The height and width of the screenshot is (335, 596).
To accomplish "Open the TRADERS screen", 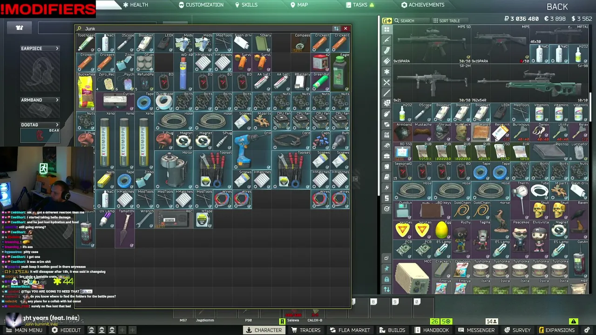I will coord(305,330).
